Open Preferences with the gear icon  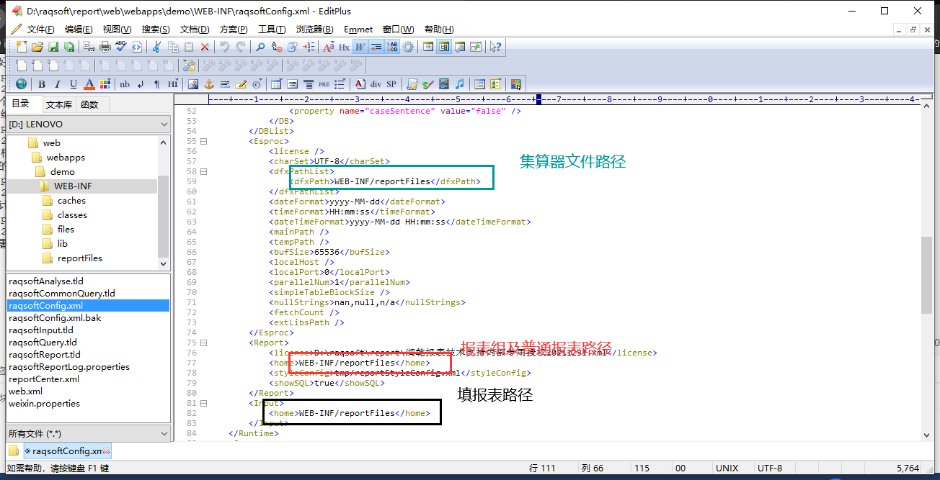[x=408, y=47]
